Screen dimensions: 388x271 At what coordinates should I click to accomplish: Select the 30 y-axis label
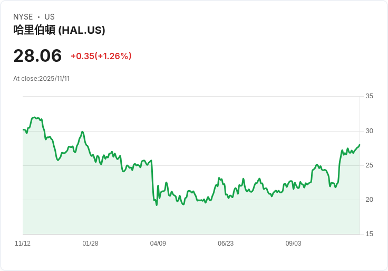pos(370,131)
